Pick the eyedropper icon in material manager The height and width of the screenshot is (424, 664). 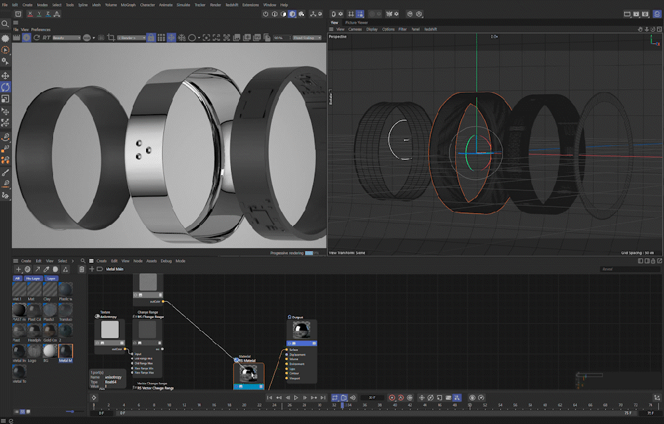[x=46, y=269]
